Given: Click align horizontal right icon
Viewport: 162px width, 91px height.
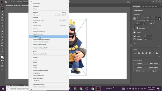Looking at the screenshot, I should tap(146, 53).
